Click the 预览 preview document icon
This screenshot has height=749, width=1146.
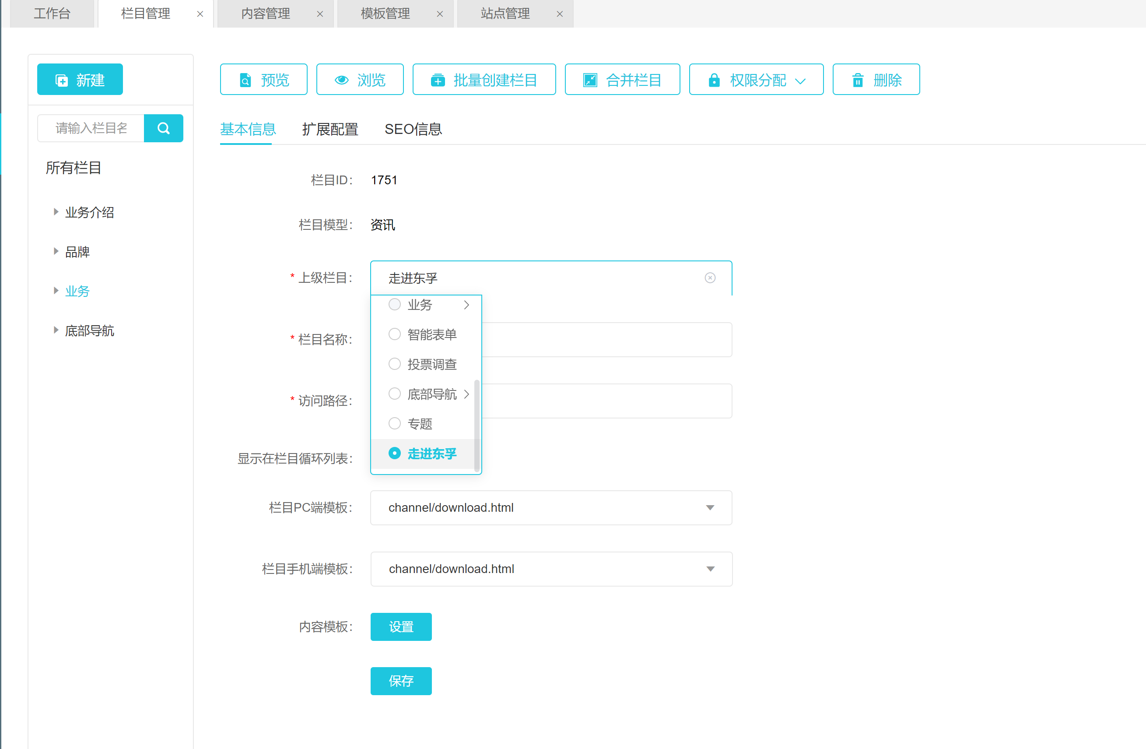245,80
